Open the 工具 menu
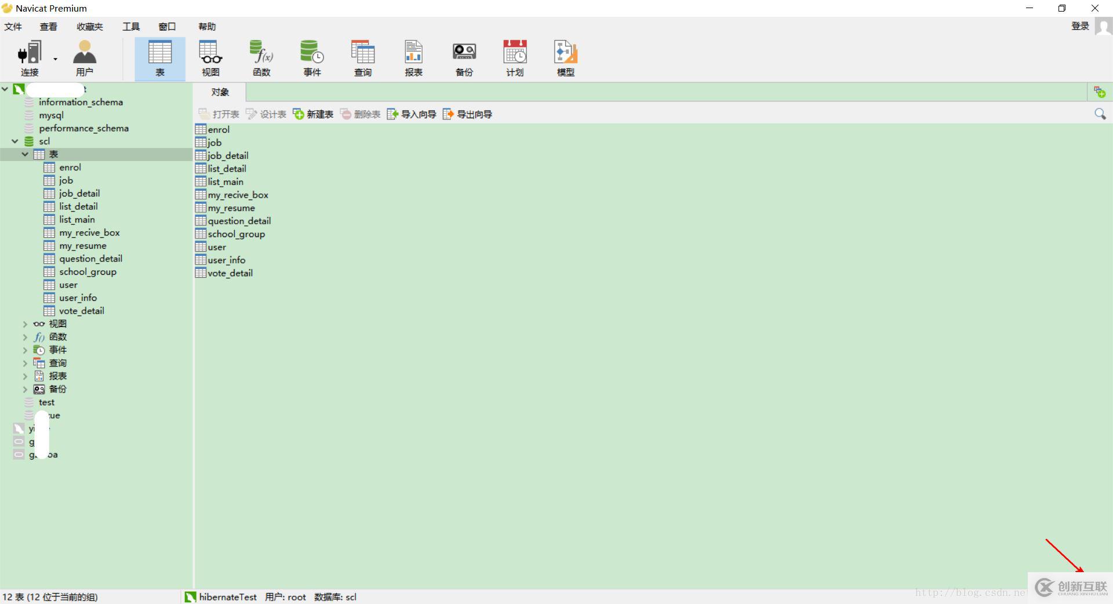The width and height of the screenshot is (1113, 604). [x=131, y=27]
